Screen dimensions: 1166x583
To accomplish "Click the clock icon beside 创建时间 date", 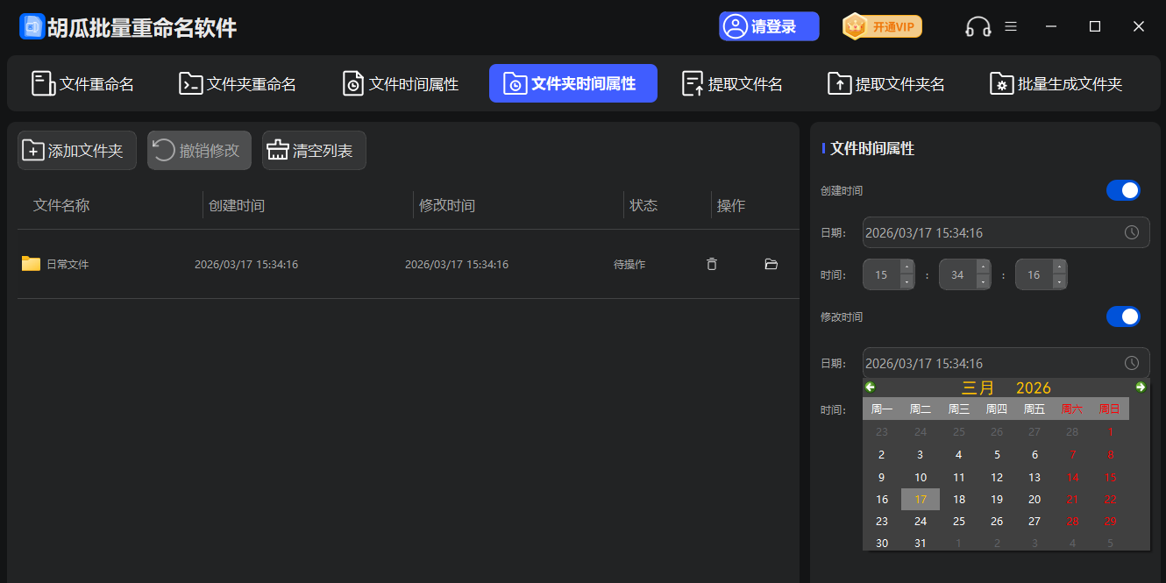I will (x=1131, y=232).
